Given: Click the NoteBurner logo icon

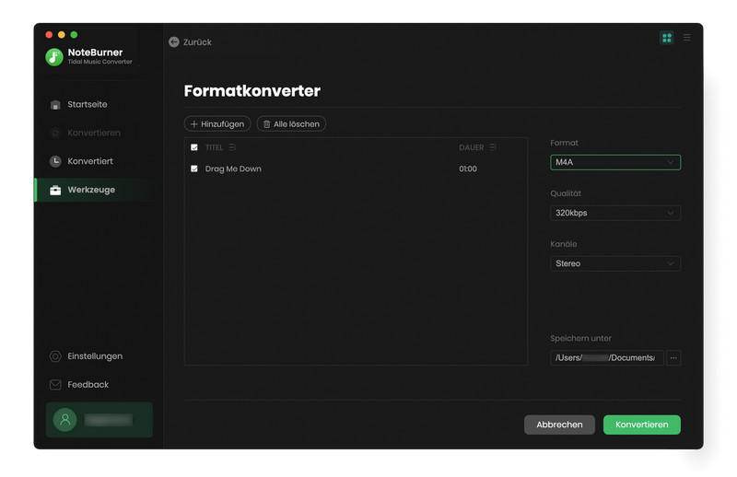Looking at the screenshot, I should pos(54,57).
